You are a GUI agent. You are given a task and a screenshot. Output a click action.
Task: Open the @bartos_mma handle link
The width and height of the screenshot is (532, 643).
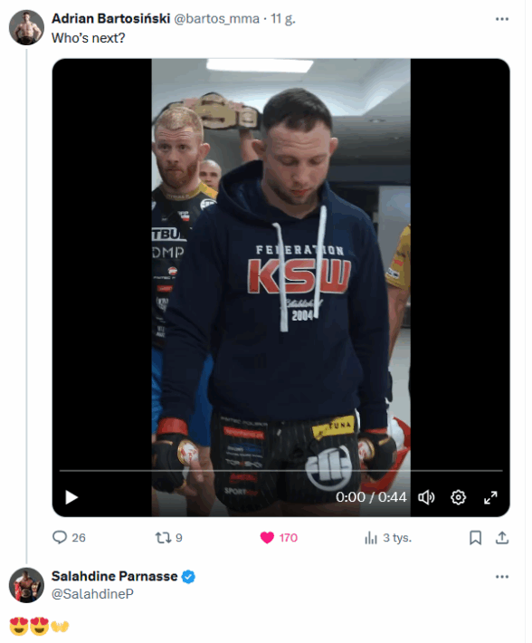[x=216, y=19]
